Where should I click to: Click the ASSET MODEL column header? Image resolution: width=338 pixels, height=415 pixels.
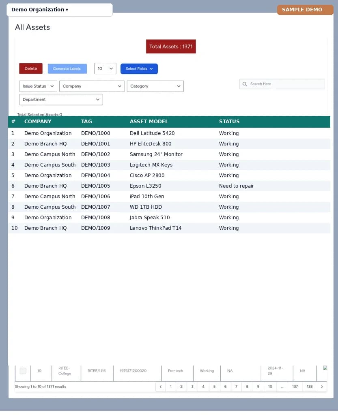tap(149, 122)
